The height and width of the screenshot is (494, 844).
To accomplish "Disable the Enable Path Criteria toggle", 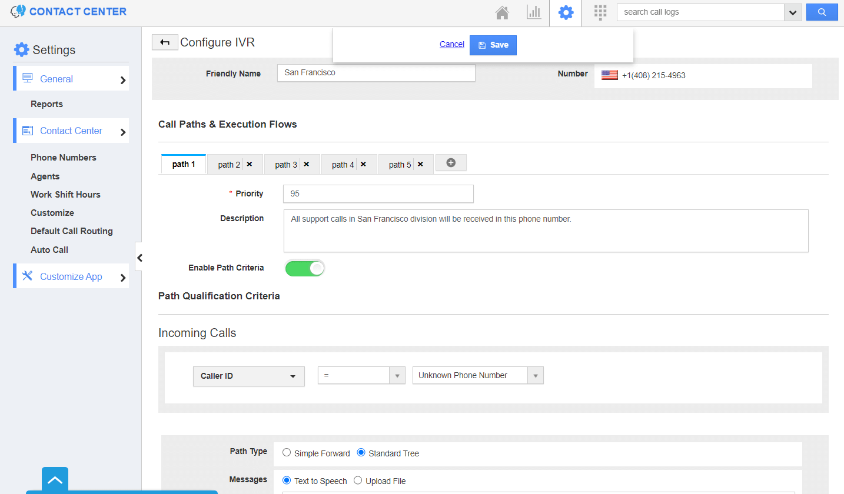I will (304, 268).
